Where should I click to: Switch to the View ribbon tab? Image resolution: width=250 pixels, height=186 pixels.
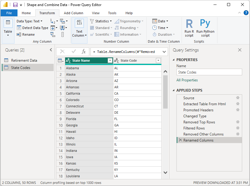click(96, 13)
